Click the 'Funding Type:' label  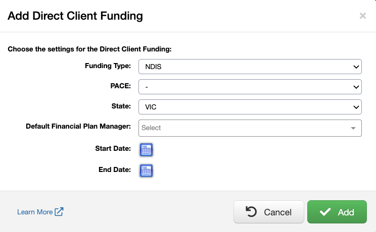pyautogui.click(x=108, y=66)
